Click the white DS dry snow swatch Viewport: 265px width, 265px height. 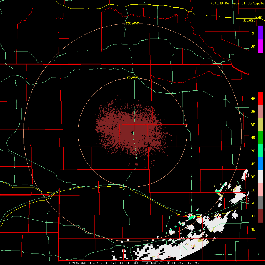point(260,177)
